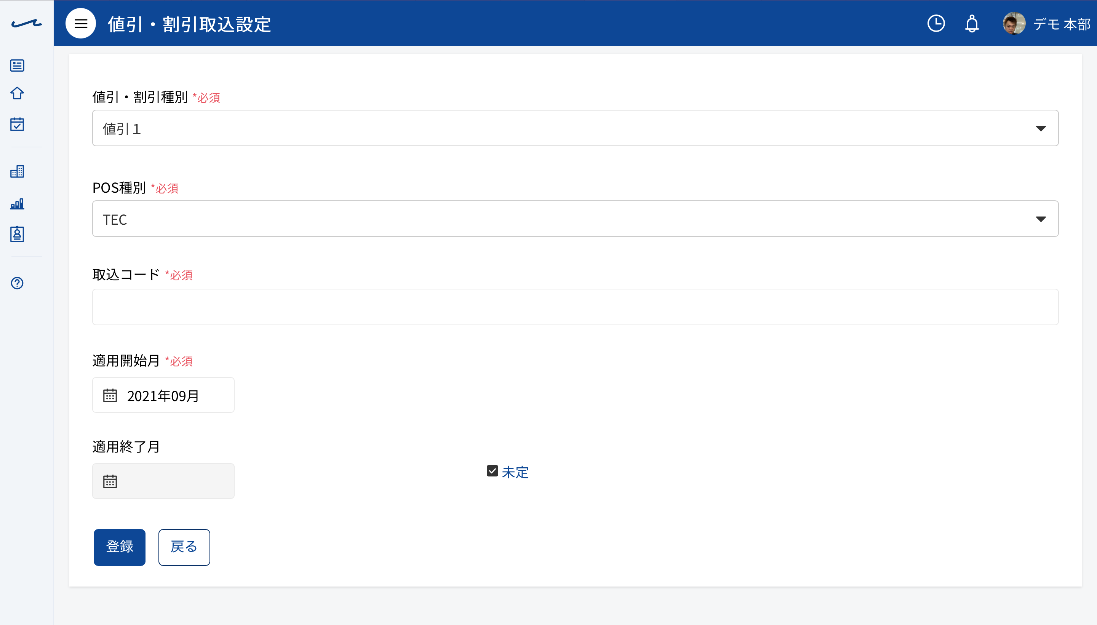Image resolution: width=1097 pixels, height=625 pixels.
Task: Click calendar icon in 適用終了月 field
Action: [x=110, y=481]
